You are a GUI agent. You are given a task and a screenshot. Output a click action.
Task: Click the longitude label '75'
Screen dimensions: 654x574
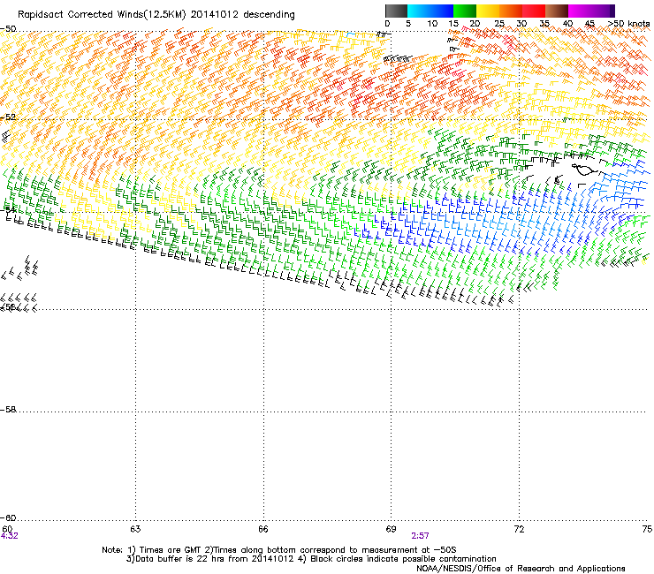click(647, 529)
